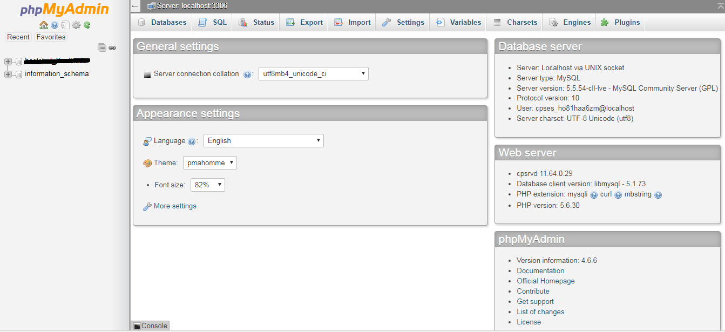Collapse all tree items with minus icon

click(102, 48)
